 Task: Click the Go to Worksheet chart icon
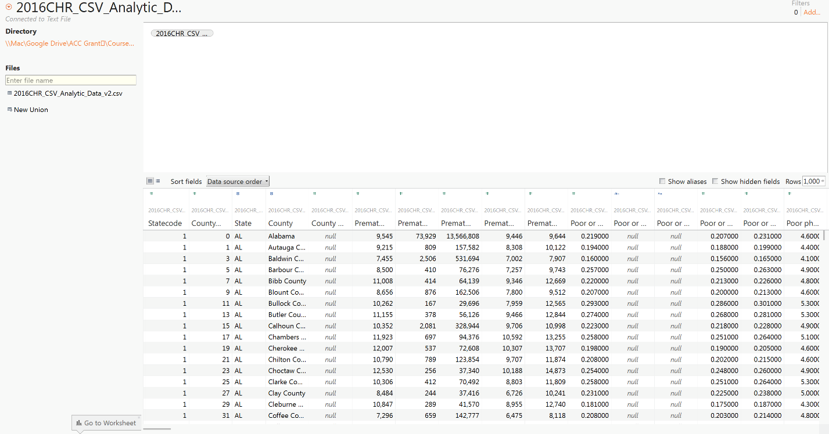[78, 423]
